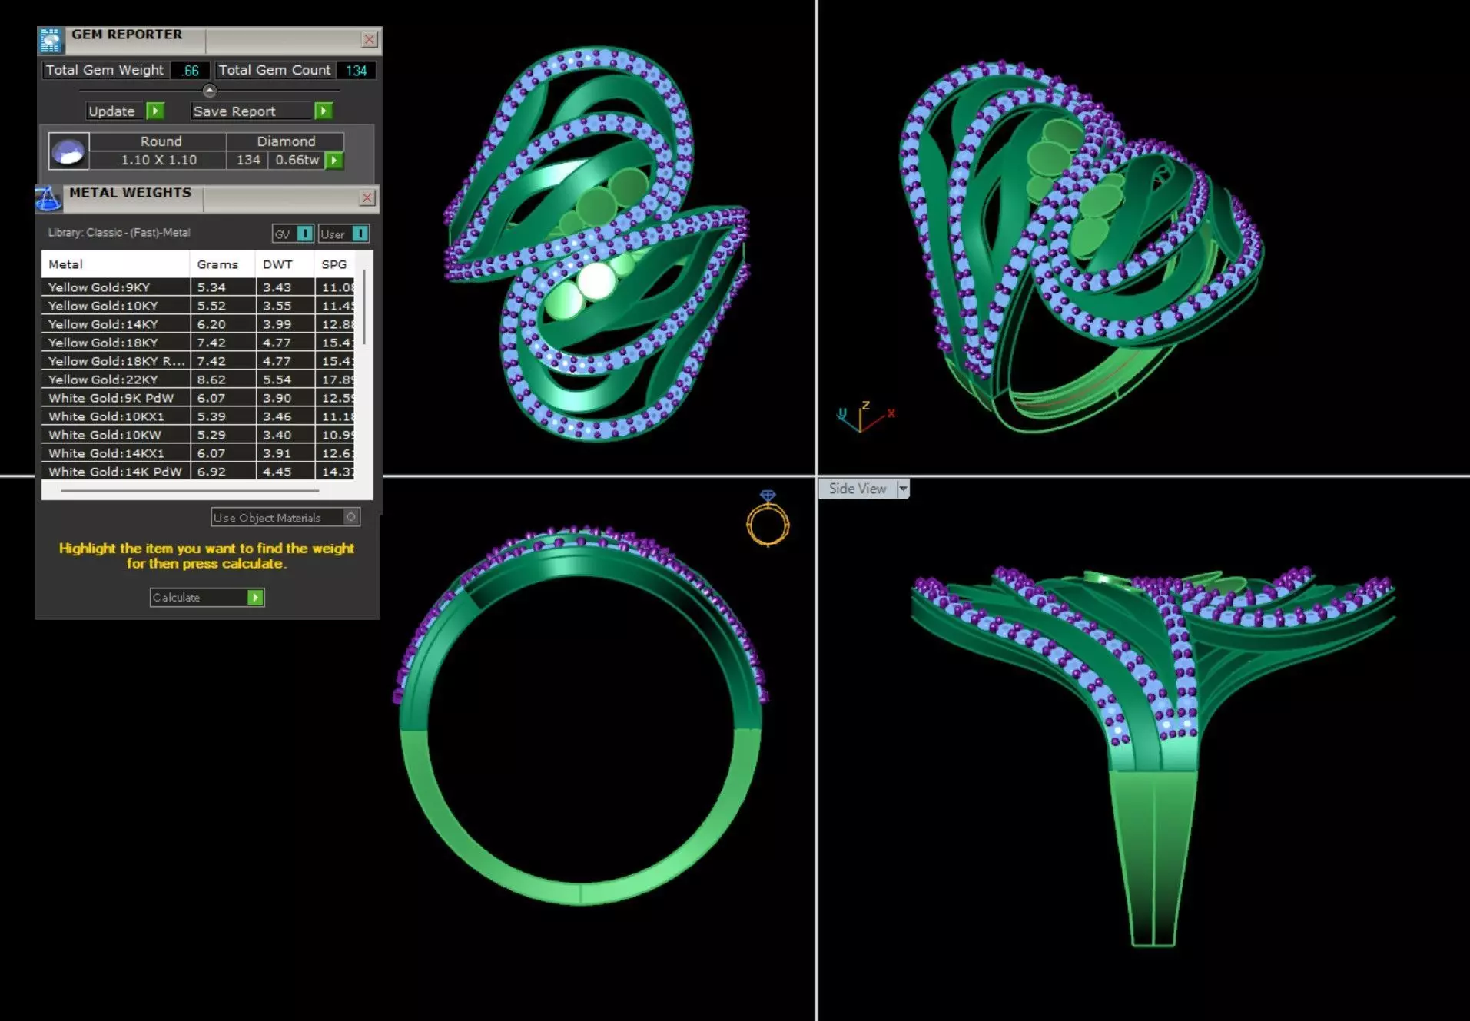Close the Metal Weights panel

point(367,198)
